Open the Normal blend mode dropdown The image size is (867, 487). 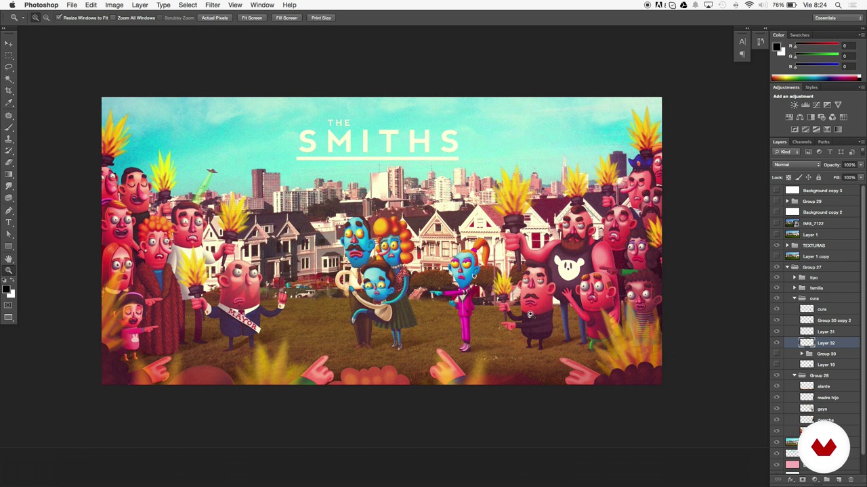pos(797,164)
